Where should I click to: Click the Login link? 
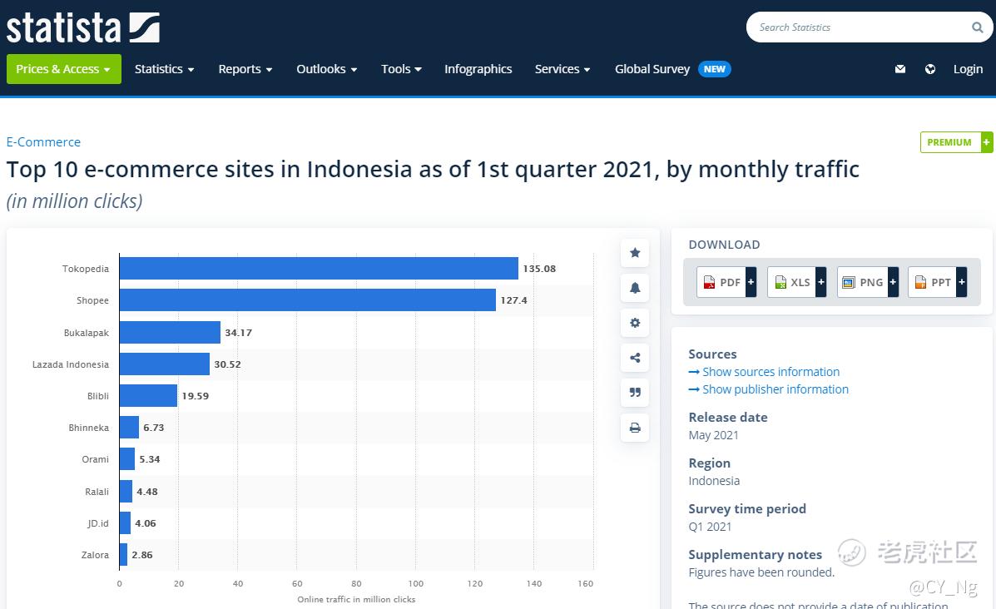(x=968, y=68)
